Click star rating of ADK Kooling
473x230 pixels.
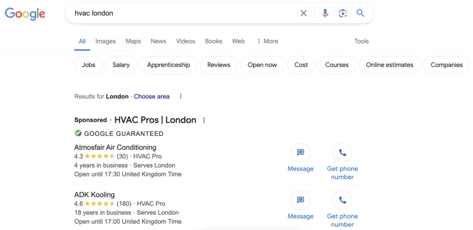point(100,204)
